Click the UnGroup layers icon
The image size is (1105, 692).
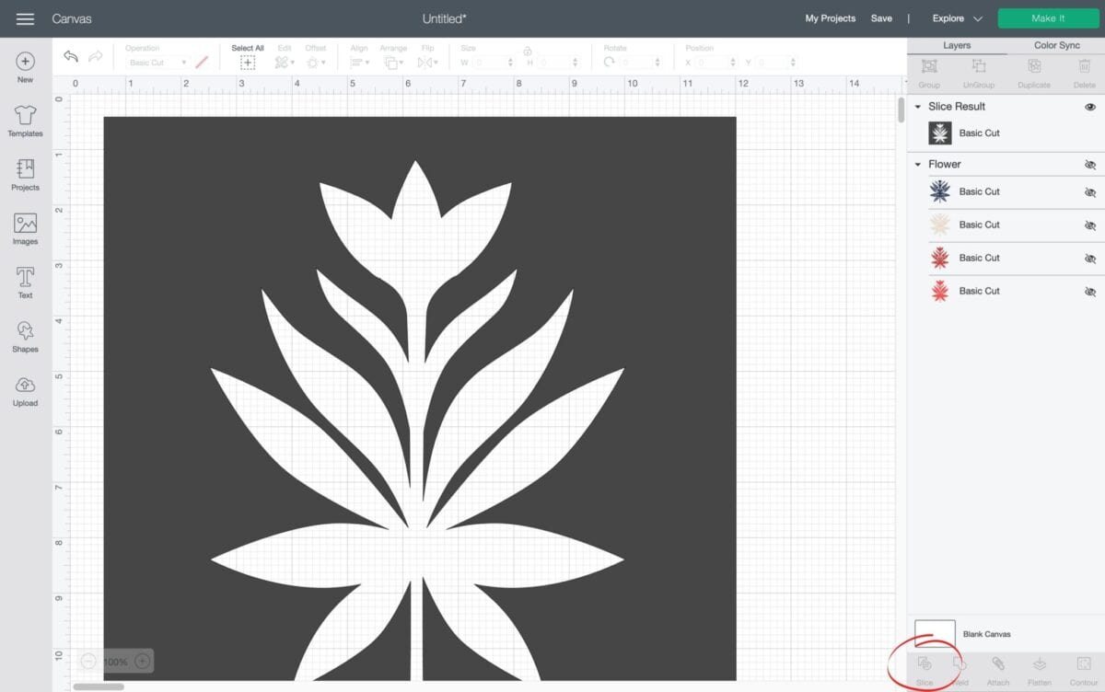point(979,73)
